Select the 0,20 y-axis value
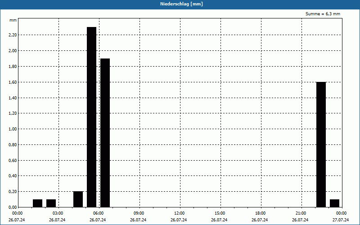 [x=13, y=192]
